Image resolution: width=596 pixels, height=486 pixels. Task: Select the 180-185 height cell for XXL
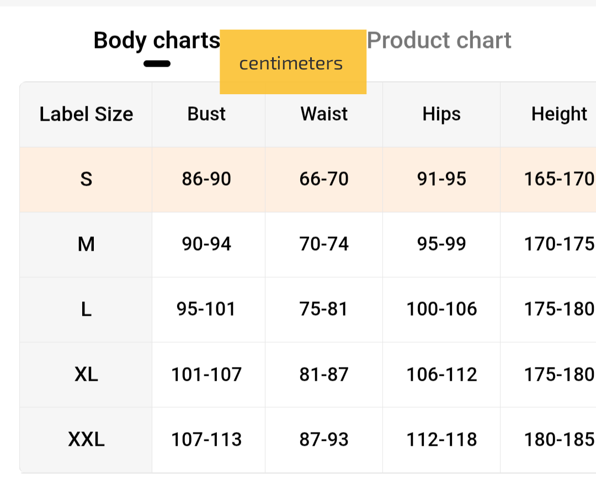(x=558, y=440)
